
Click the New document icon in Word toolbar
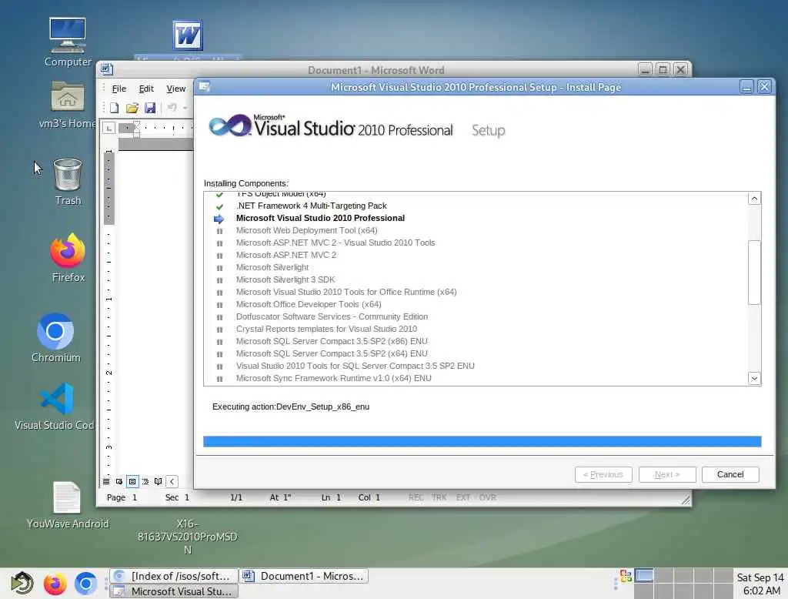(x=115, y=108)
